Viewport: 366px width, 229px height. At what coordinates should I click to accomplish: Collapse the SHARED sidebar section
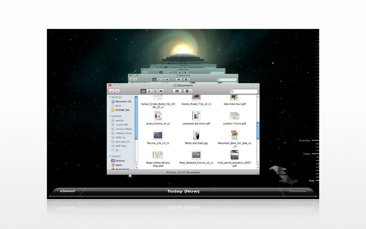pos(110,116)
